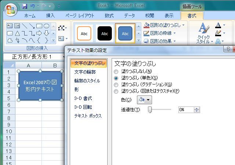Screen dimensions: 235x165
Task: Open 図形の枠線 shape outline dropdown
Action: (159, 33)
